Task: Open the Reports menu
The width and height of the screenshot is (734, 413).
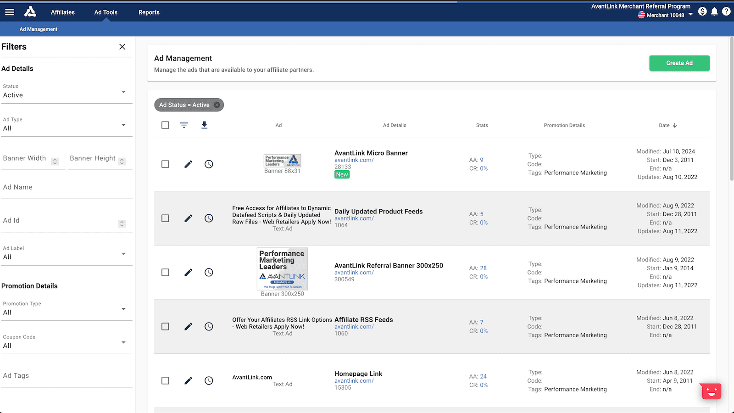Action: pos(149,12)
